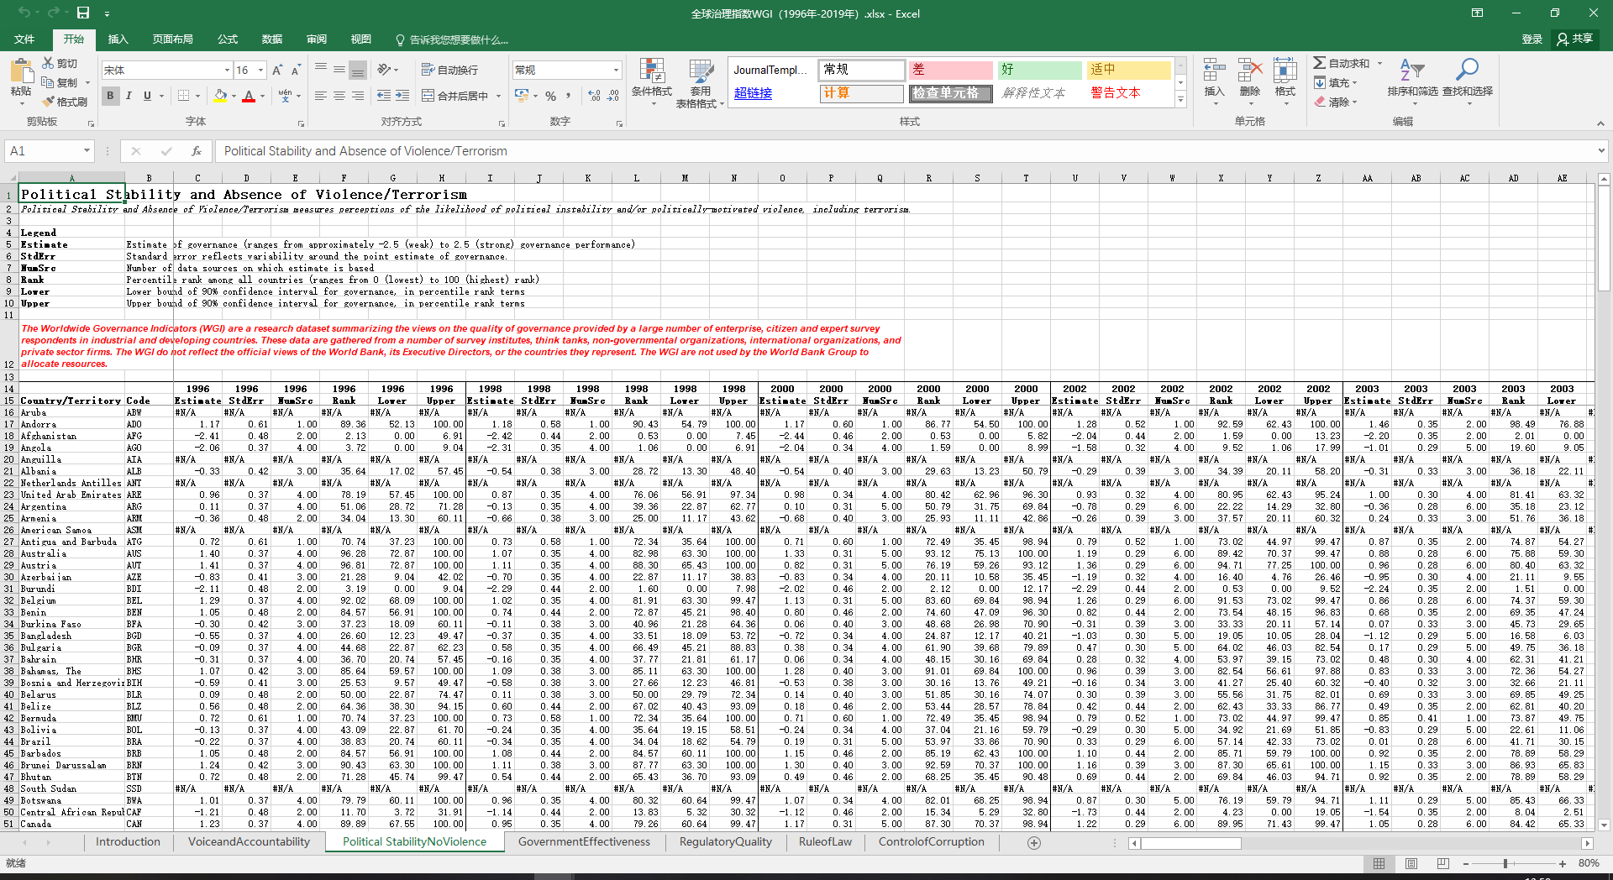The height and width of the screenshot is (880, 1613).
Task: Click the increase decimal icon
Action: pos(595,97)
